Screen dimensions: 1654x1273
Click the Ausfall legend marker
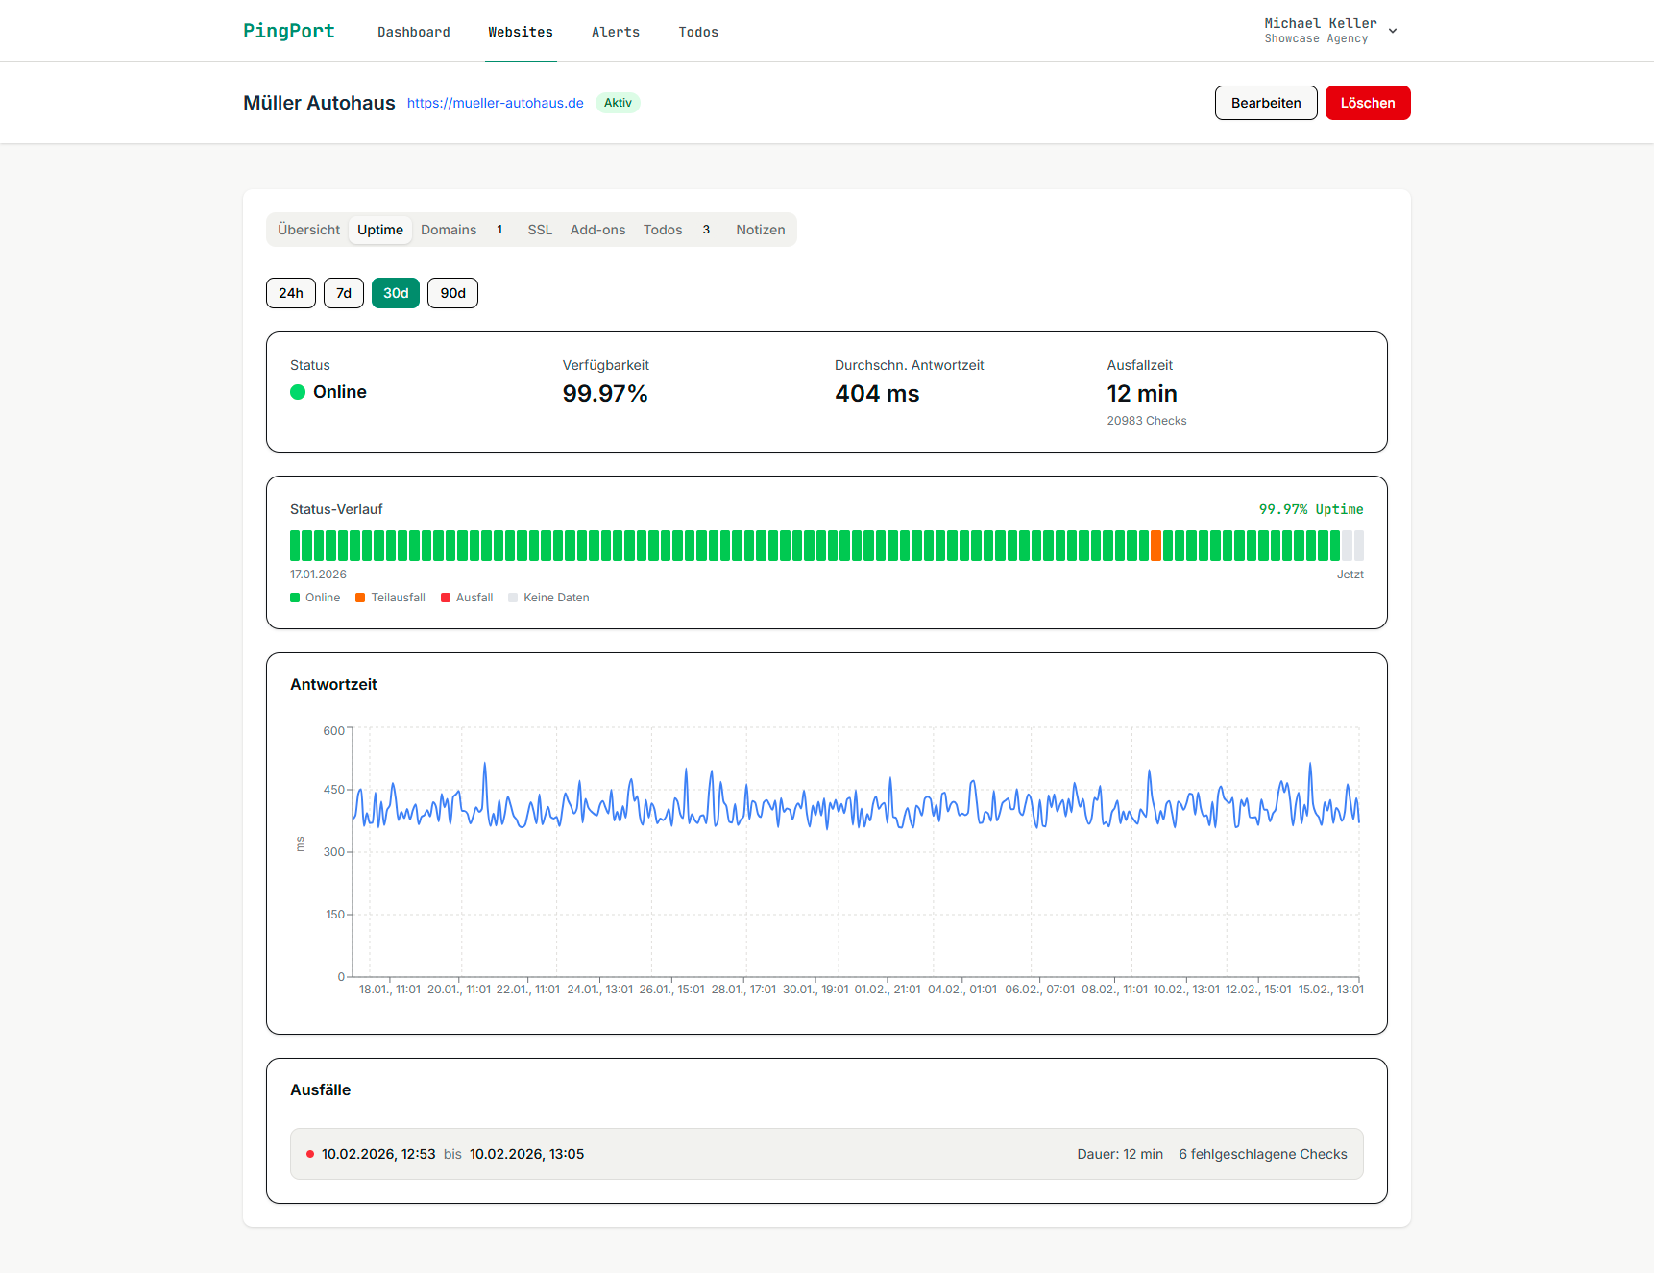point(445,597)
